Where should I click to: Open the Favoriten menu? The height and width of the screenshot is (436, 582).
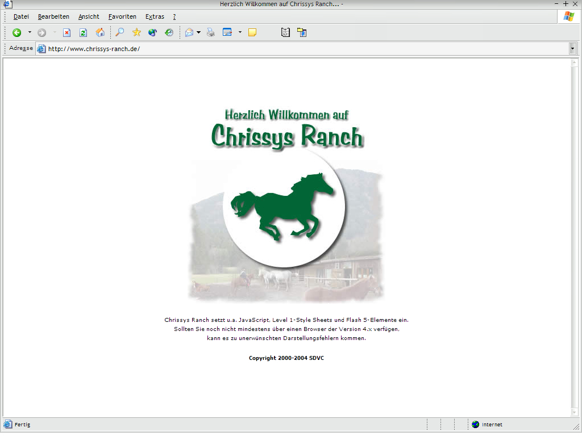point(122,16)
